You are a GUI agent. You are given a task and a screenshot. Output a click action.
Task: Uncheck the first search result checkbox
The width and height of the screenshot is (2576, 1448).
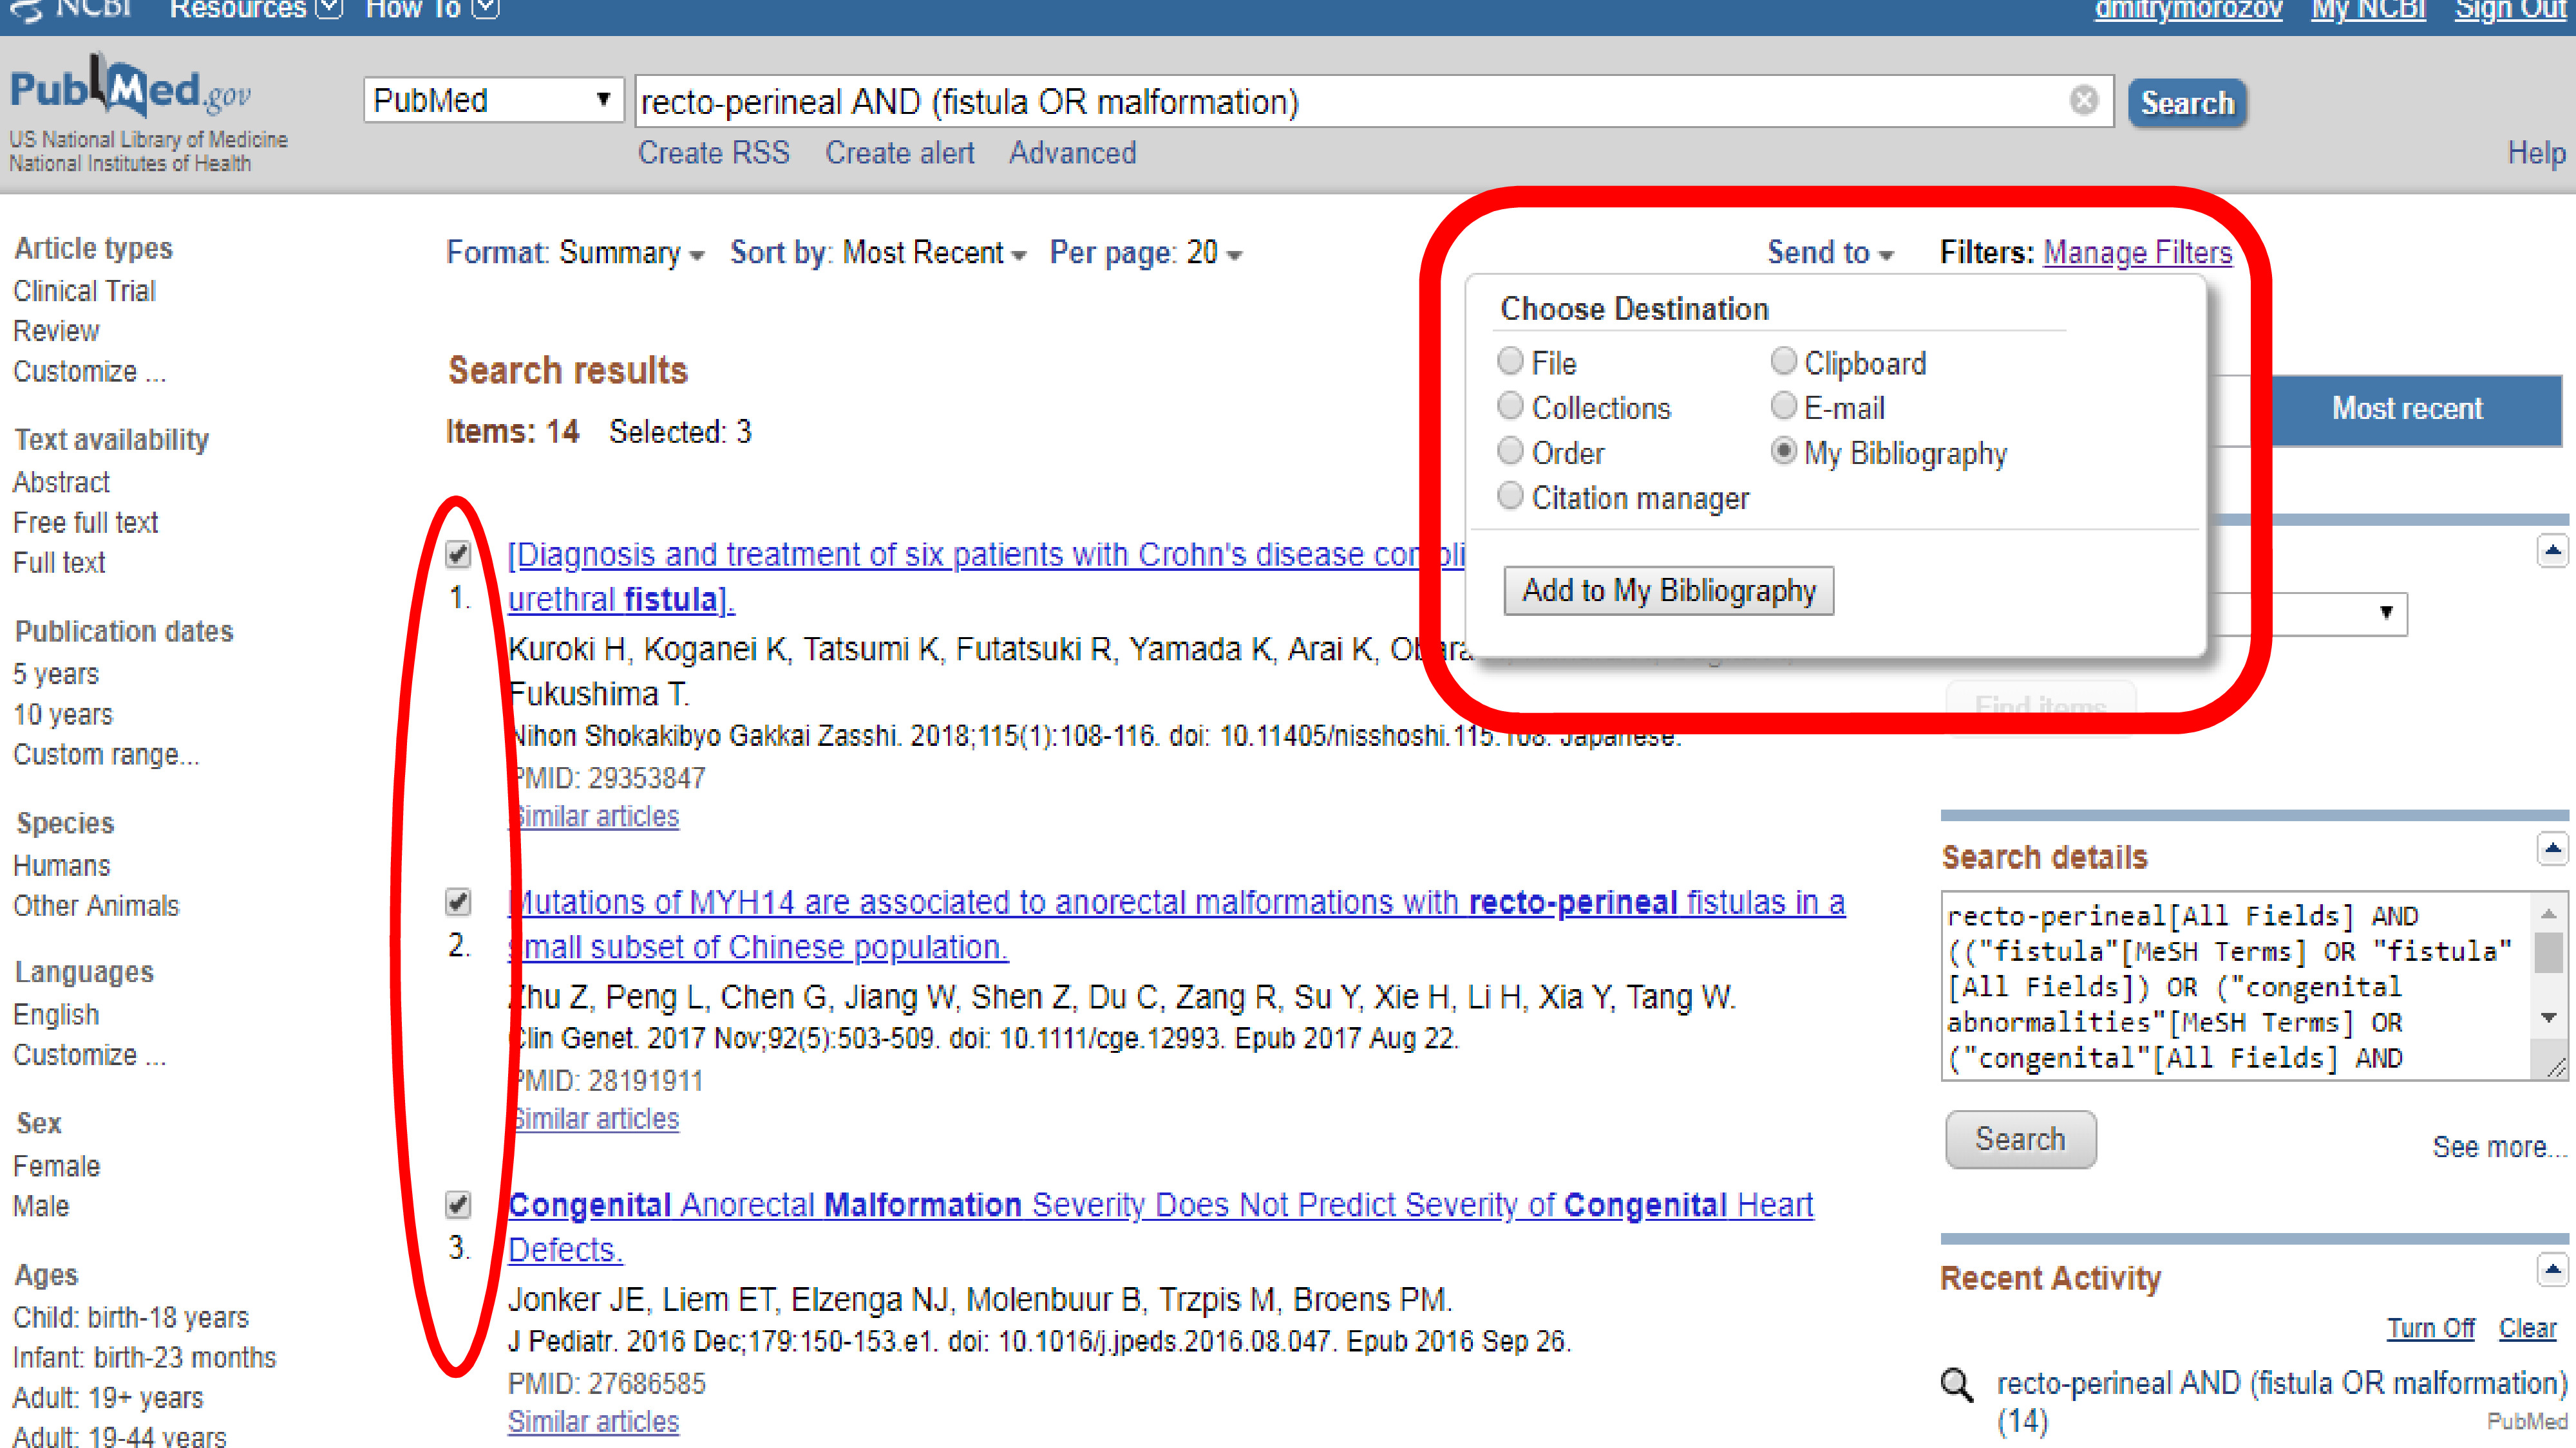point(458,553)
